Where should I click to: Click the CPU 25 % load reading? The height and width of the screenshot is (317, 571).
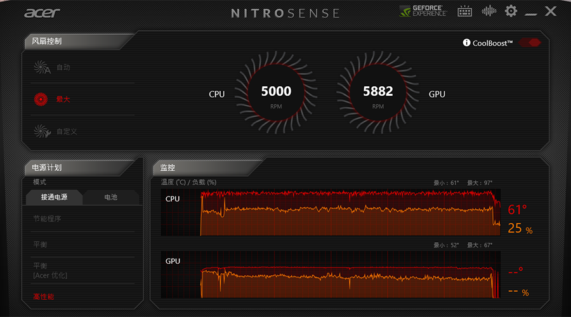click(x=520, y=229)
